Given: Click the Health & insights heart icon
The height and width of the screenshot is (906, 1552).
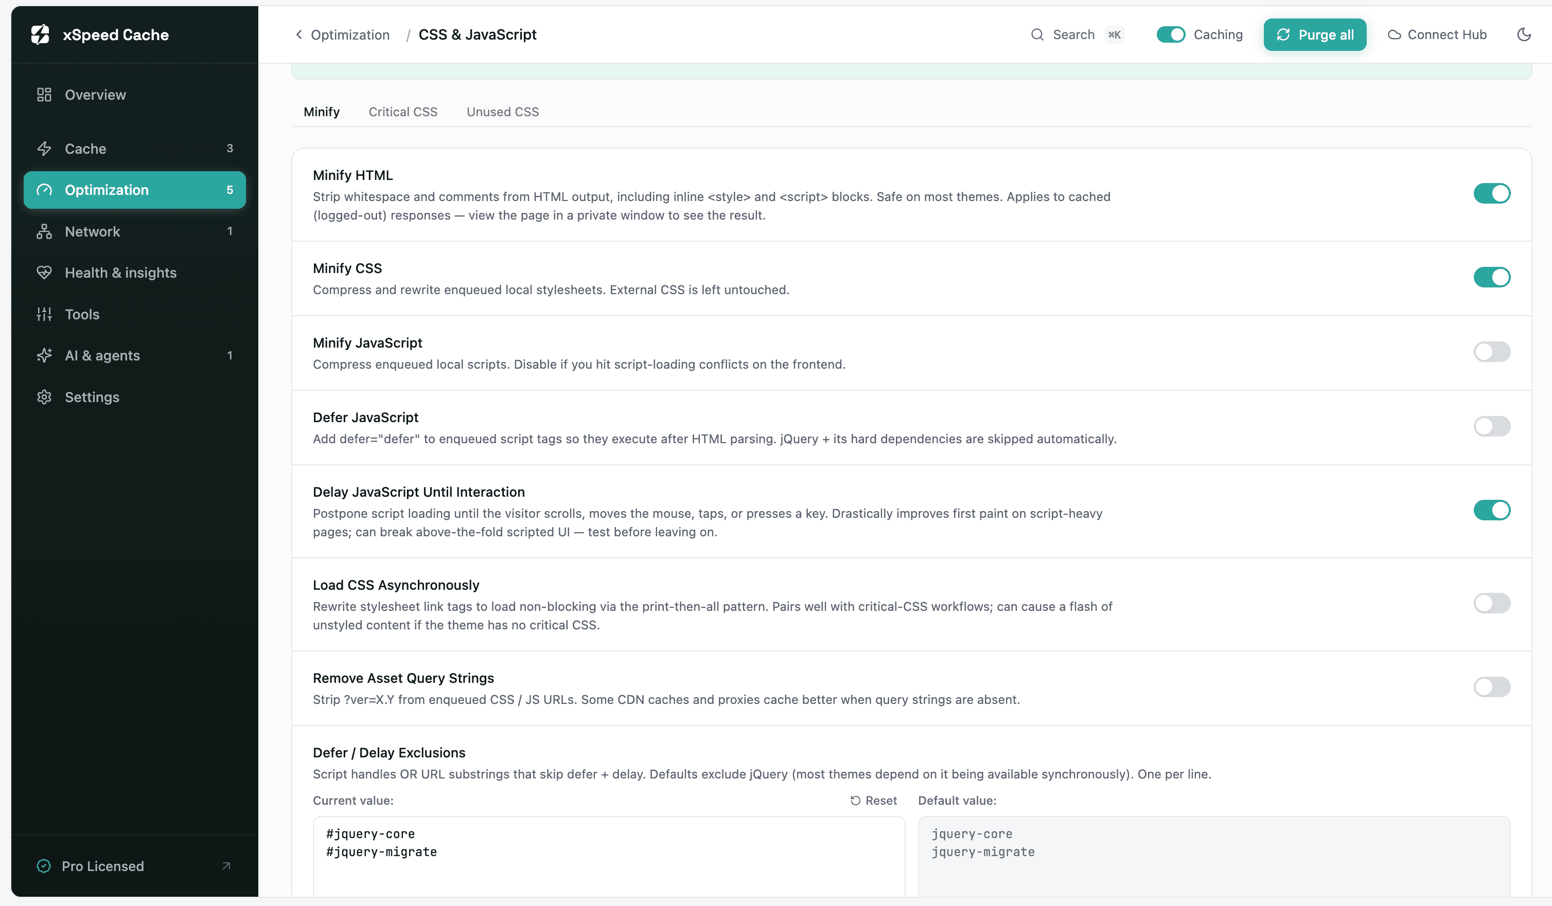Looking at the screenshot, I should (44, 273).
